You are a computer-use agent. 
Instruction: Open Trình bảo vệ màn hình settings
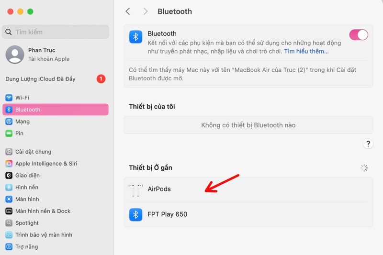click(56, 235)
